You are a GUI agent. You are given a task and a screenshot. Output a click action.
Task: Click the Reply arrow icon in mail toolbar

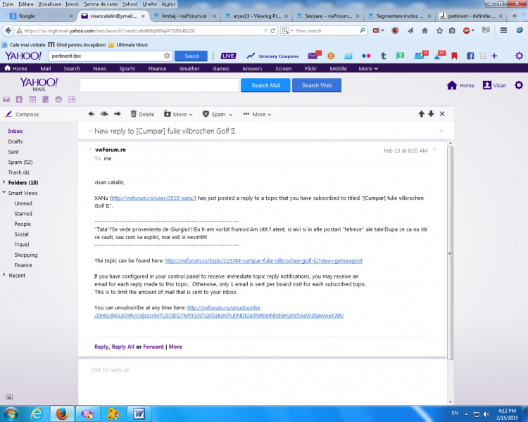92,114
